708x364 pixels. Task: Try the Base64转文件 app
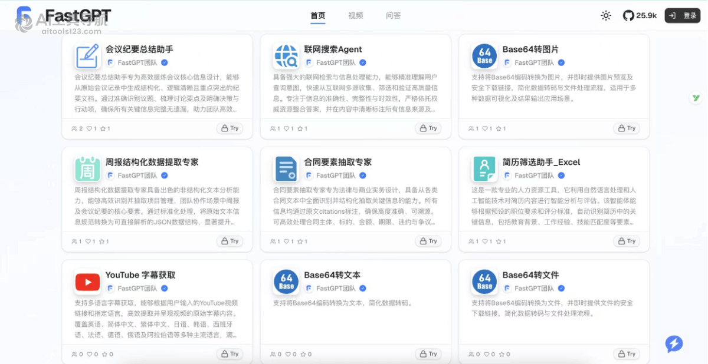point(627,354)
